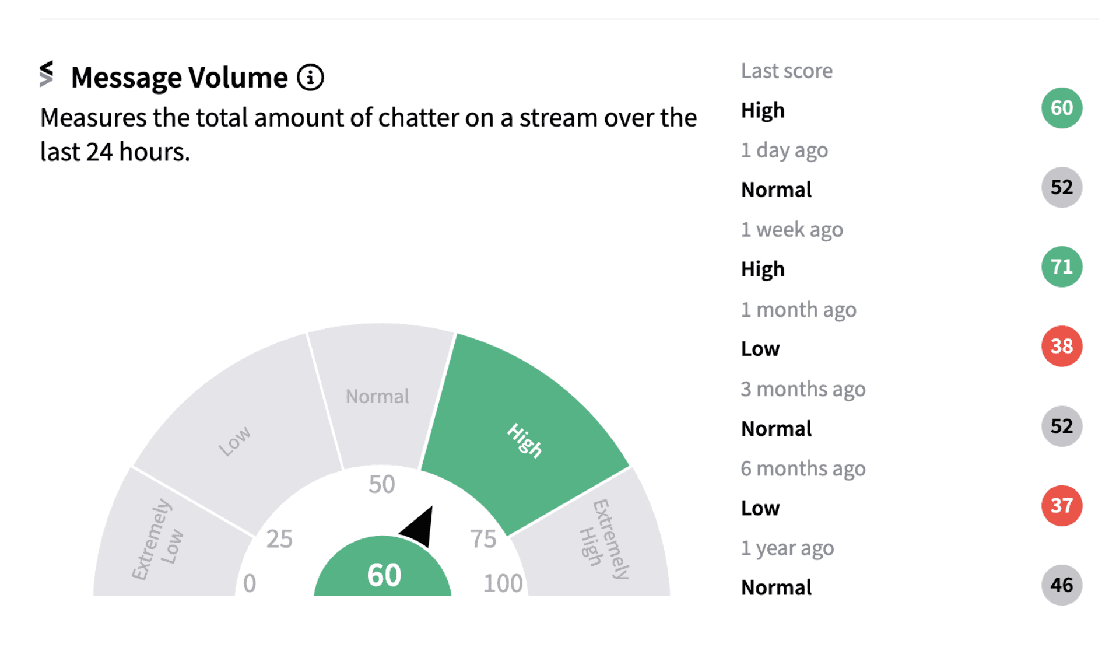Click the black gauge needle pointer

[x=421, y=526]
